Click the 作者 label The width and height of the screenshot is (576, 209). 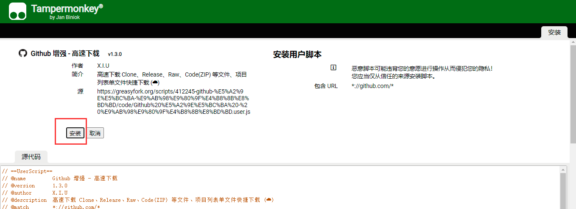click(78, 66)
